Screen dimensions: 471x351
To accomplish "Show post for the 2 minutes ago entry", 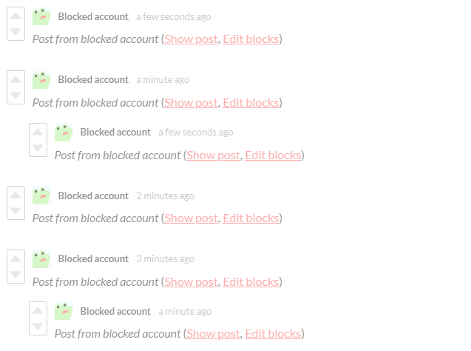I will pyautogui.click(x=191, y=218).
